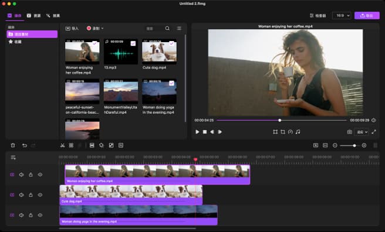Open the color adjustment tool in timeline toolbar

(102, 145)
